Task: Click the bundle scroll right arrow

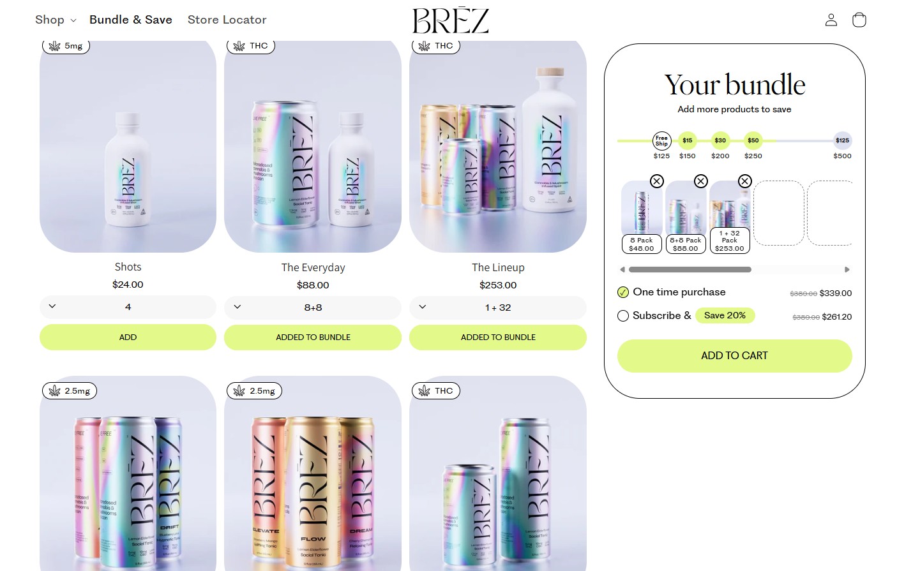Action: point(847,270)
